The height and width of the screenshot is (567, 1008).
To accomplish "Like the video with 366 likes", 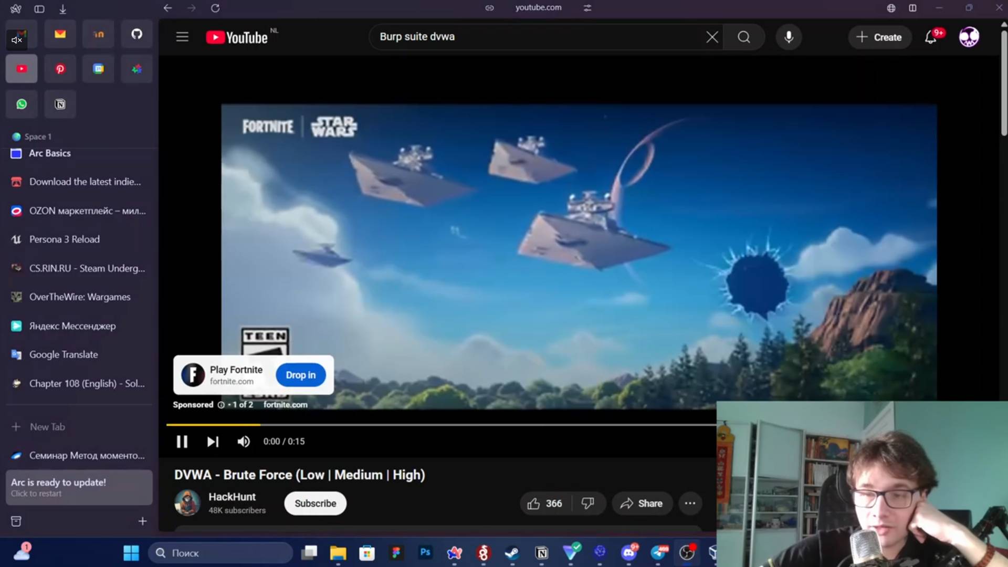I will click(545, 503).
